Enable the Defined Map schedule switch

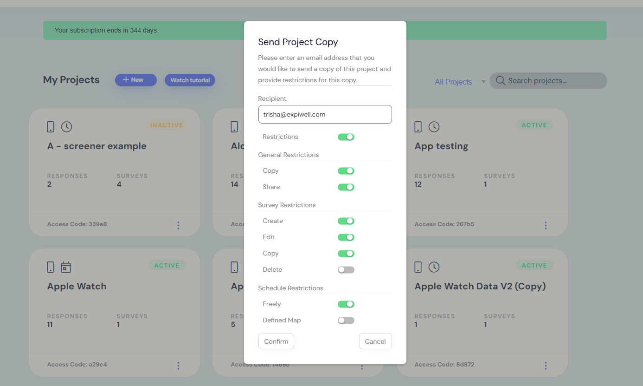click(x=346, y=321)
